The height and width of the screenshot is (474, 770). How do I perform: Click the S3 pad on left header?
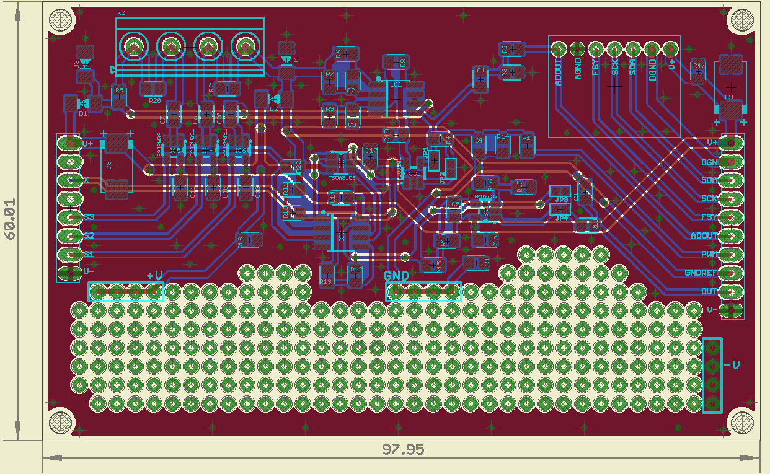(66, 217)
